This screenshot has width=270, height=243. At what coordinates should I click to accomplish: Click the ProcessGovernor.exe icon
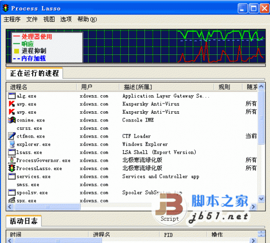click(12, 160)
